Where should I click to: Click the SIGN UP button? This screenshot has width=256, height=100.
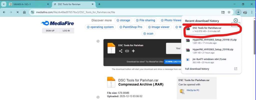[50, 31]
